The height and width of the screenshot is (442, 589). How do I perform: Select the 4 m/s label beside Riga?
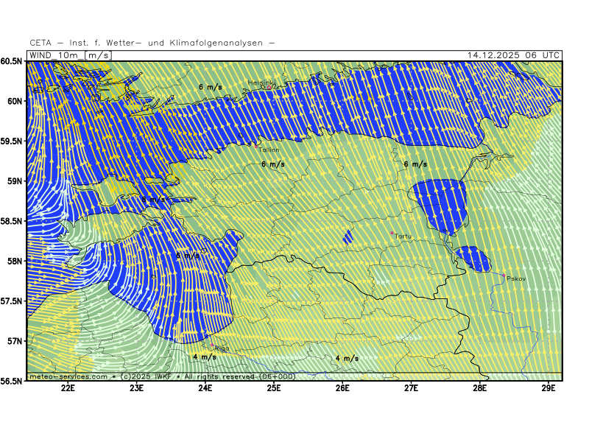click(x=205, y=357)
